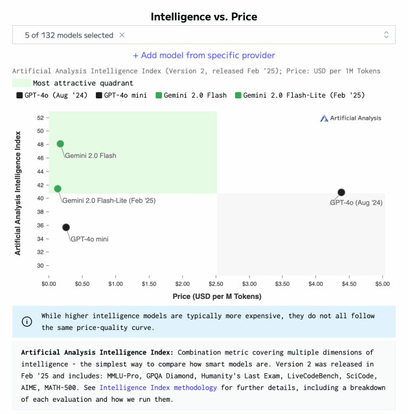Screen dimensions: 408x414
Task: Click the 'GPT-4o mini' chart label
Action: click(x=89, y=239)
